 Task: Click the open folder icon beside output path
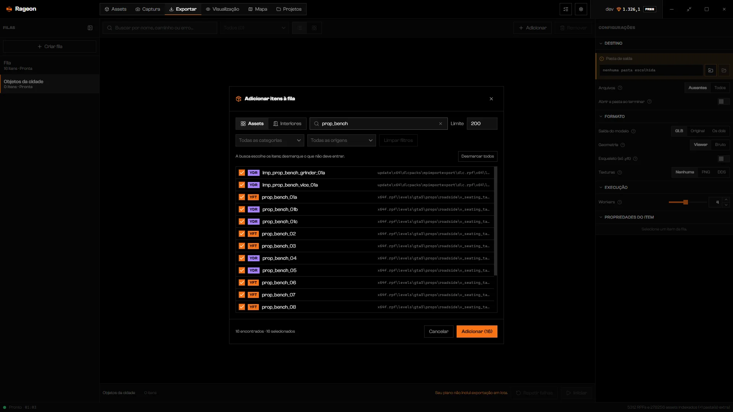(724, 70)
